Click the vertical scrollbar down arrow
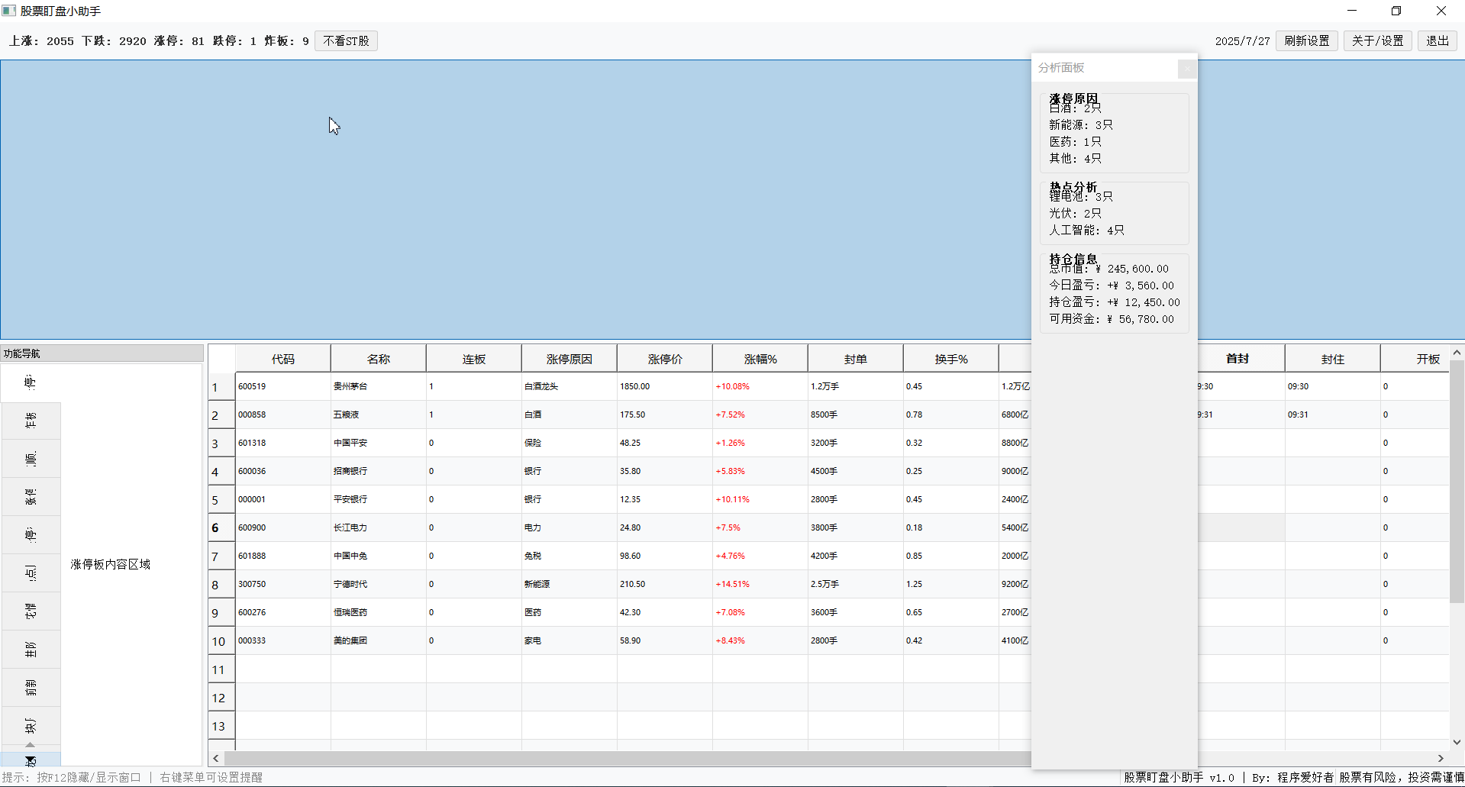This screenshot has height=787, width=1465. coord(1457,742)
